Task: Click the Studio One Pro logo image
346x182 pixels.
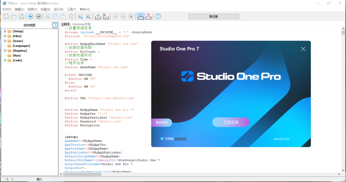Action: point(231,77)
